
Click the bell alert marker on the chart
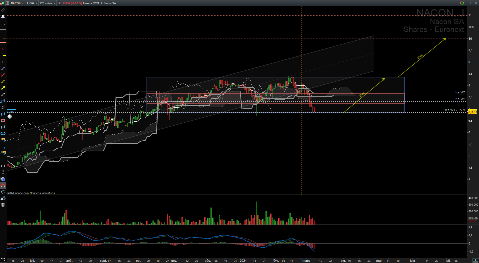pos(9,116)
